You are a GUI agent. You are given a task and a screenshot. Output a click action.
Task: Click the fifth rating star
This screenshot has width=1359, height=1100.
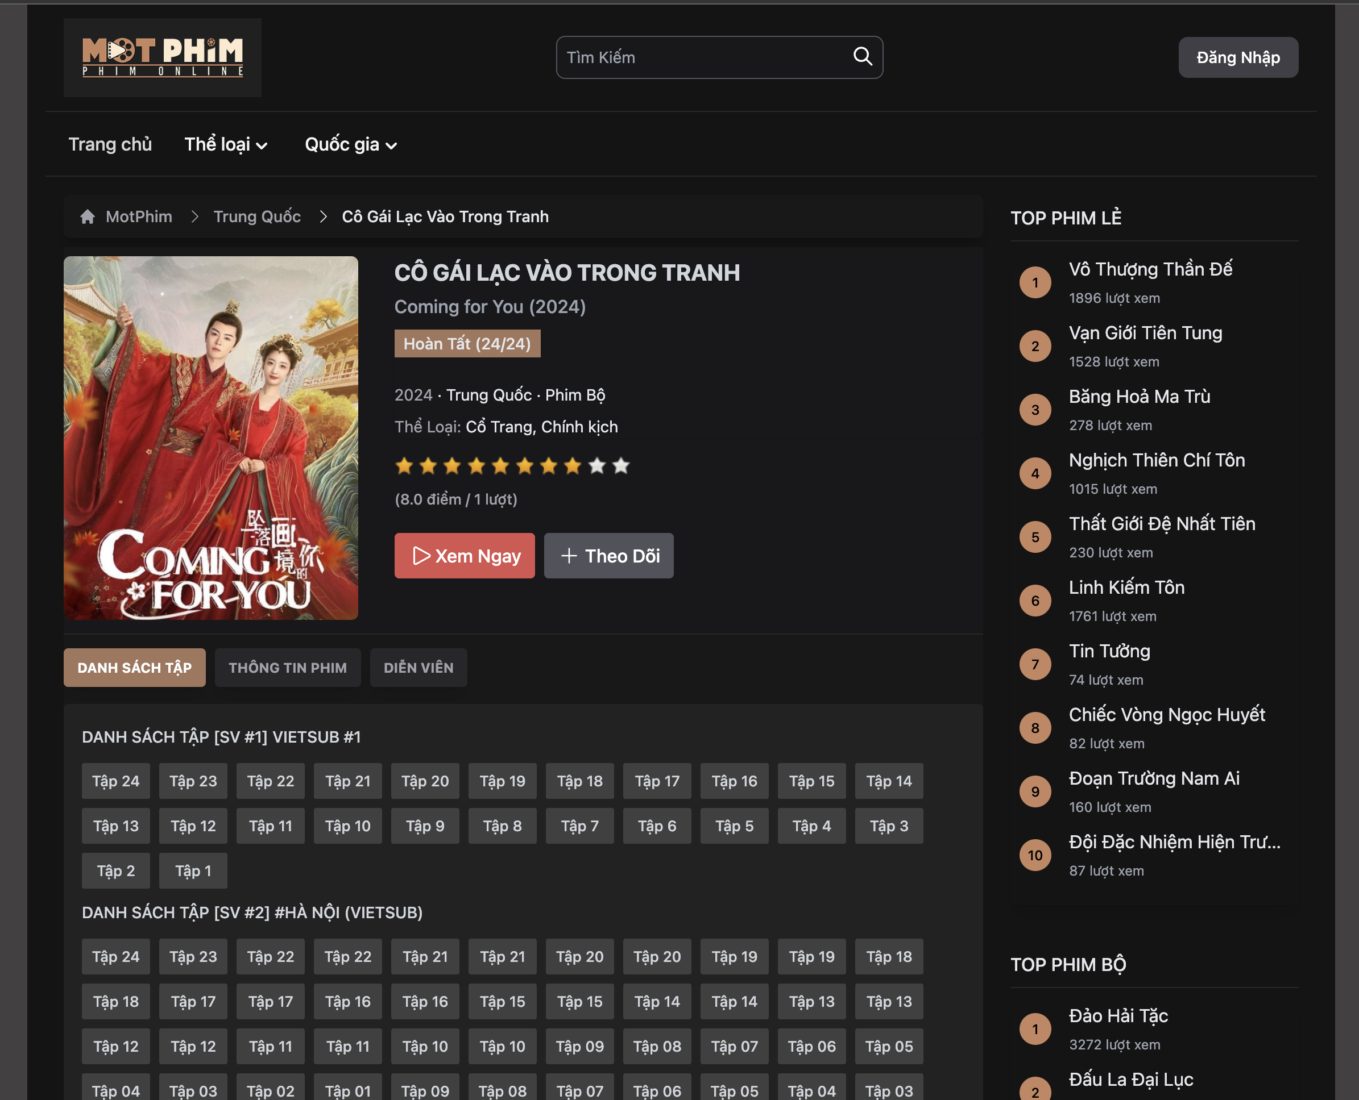click(x=500, y=466)
